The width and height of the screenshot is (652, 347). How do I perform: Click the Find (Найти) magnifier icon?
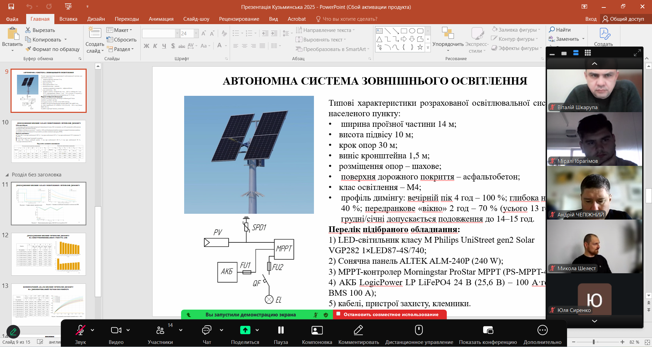552,30
